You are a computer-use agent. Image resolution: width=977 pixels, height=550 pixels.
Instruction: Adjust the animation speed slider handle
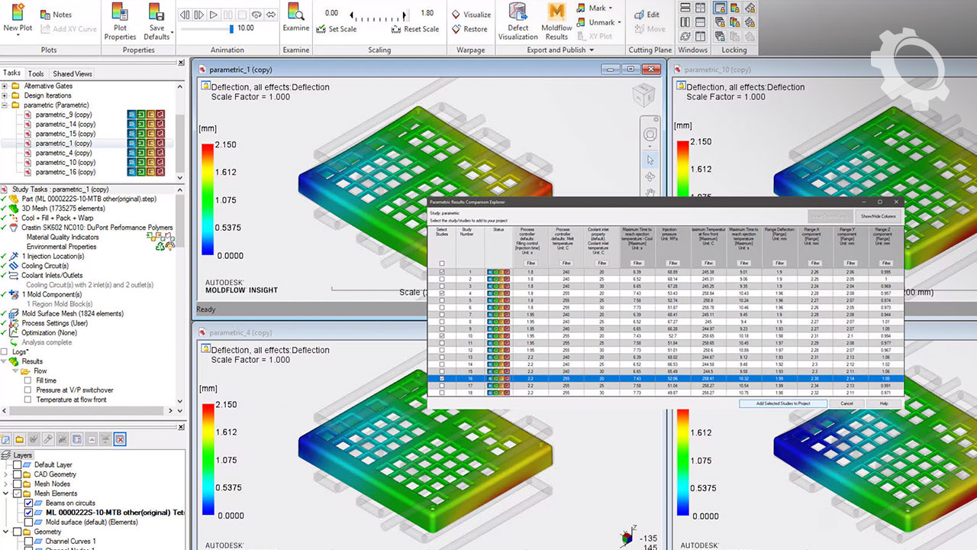click(231, 28)
